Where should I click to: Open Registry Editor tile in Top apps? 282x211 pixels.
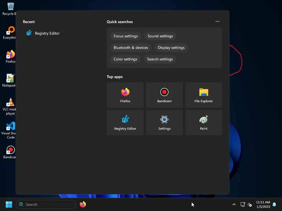coord(125,123)
